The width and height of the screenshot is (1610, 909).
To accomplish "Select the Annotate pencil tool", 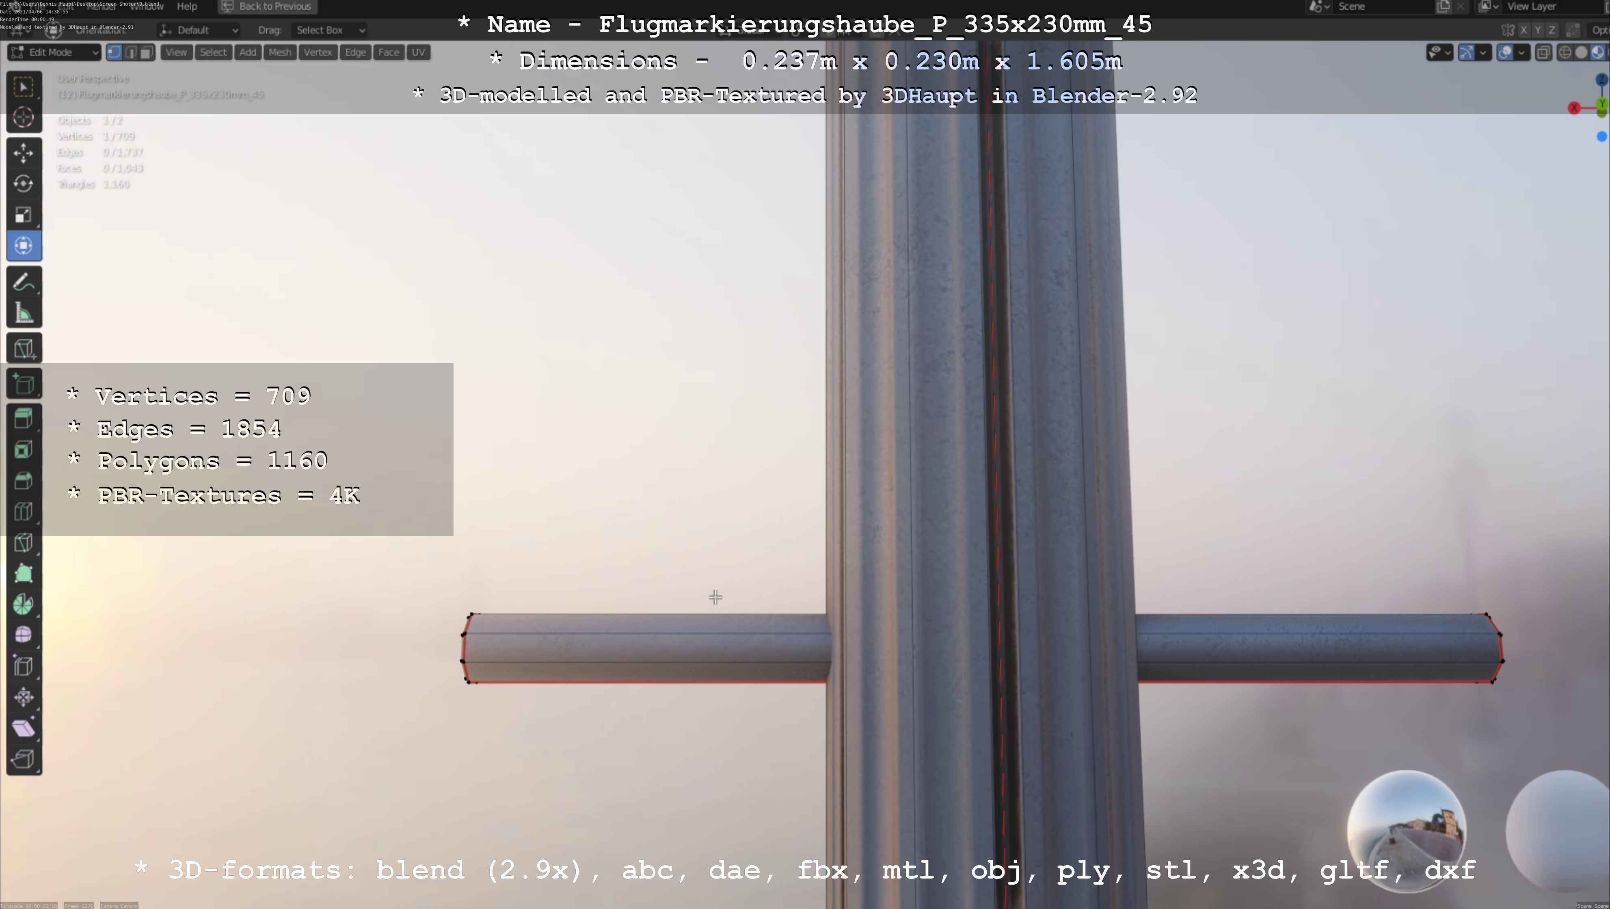I will point(23,283).
